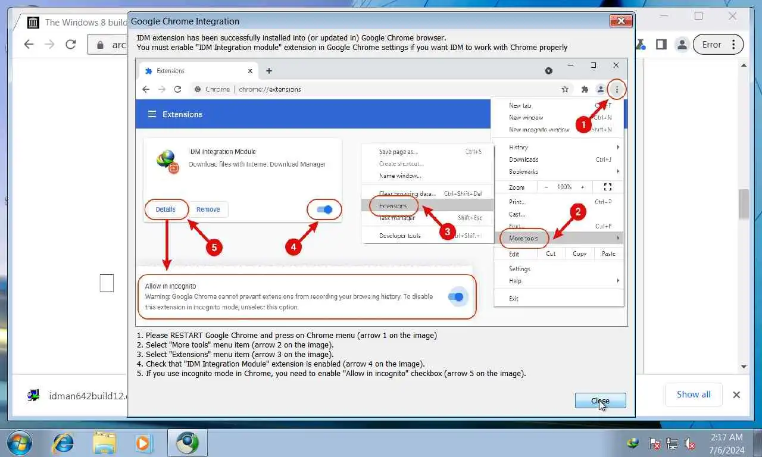Viewport: 762px width, 457px height.
Task: Click the Close button in the IDM dialog
Action: (600, 400)
